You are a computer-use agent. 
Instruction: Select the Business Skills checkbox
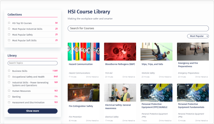9,71
